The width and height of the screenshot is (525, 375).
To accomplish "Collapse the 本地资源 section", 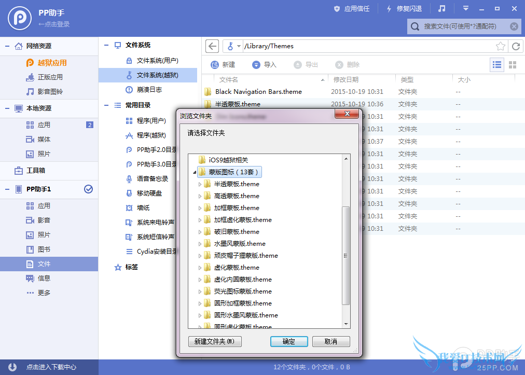I will (x=7, y=108).
